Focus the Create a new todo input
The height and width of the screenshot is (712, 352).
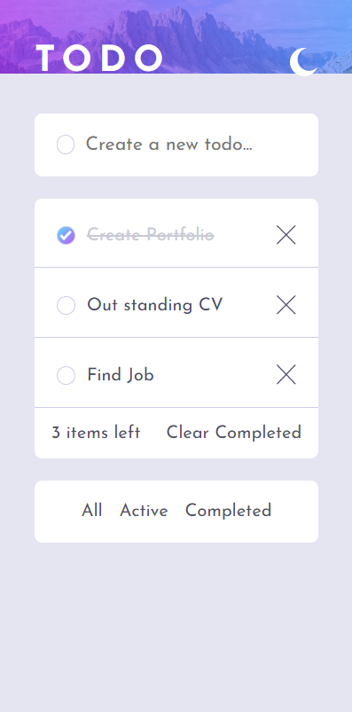point(191,145)
